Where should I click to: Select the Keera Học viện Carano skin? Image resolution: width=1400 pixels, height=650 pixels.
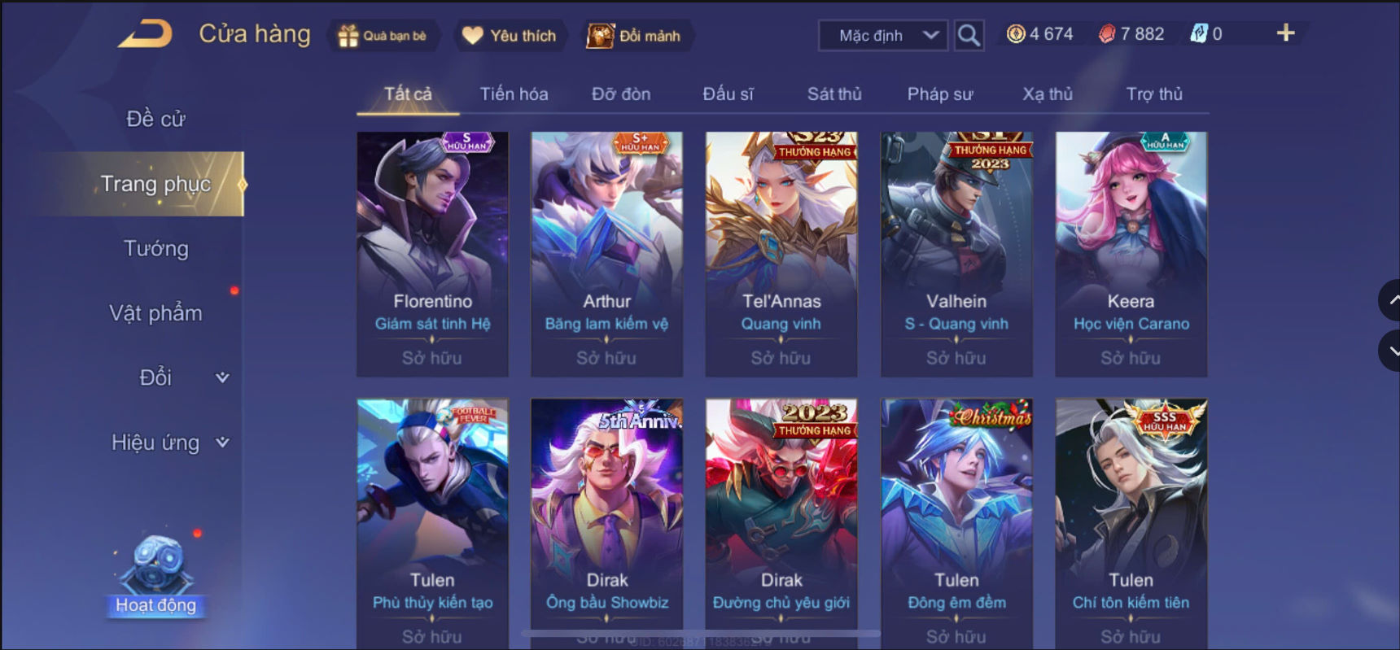pyautogui.click(x=1131, y=254)
